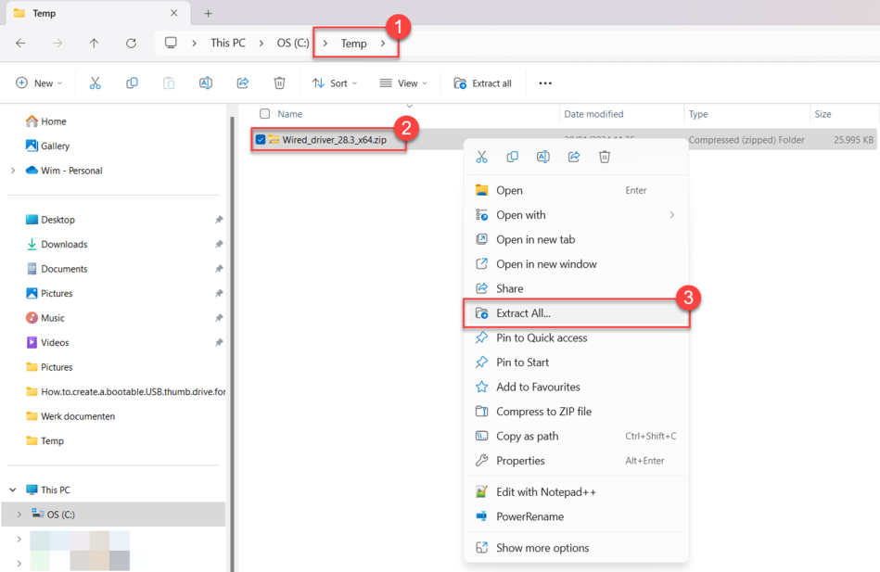Click Temp in the breadcrumb address bar
Screen dimensions: 880x572
point(354,43)
